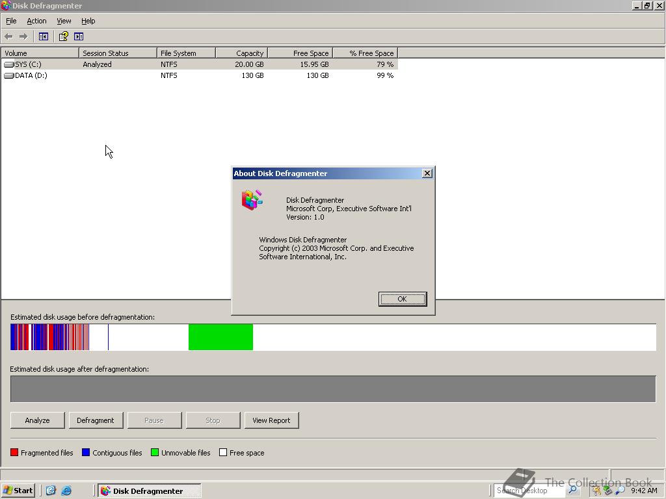This screenshot has height=499, width=666.
Task: Click the desktop search magnifier icon
Action: [572, 490]
